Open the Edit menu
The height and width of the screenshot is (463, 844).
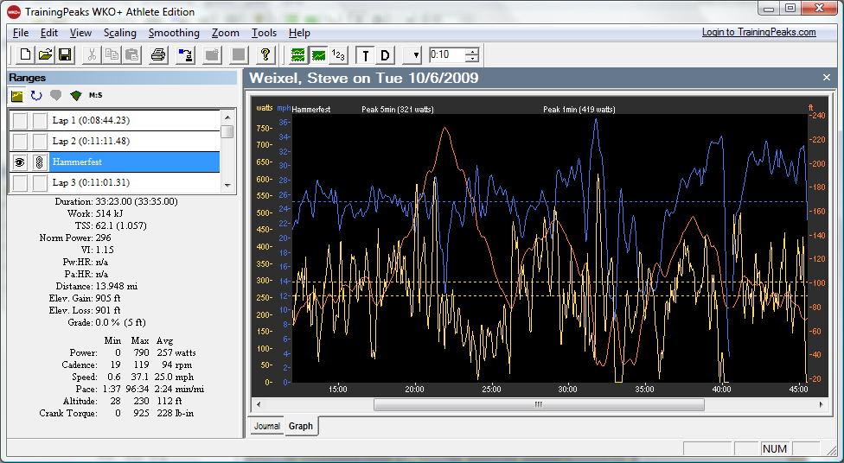(x=49, y=33)
